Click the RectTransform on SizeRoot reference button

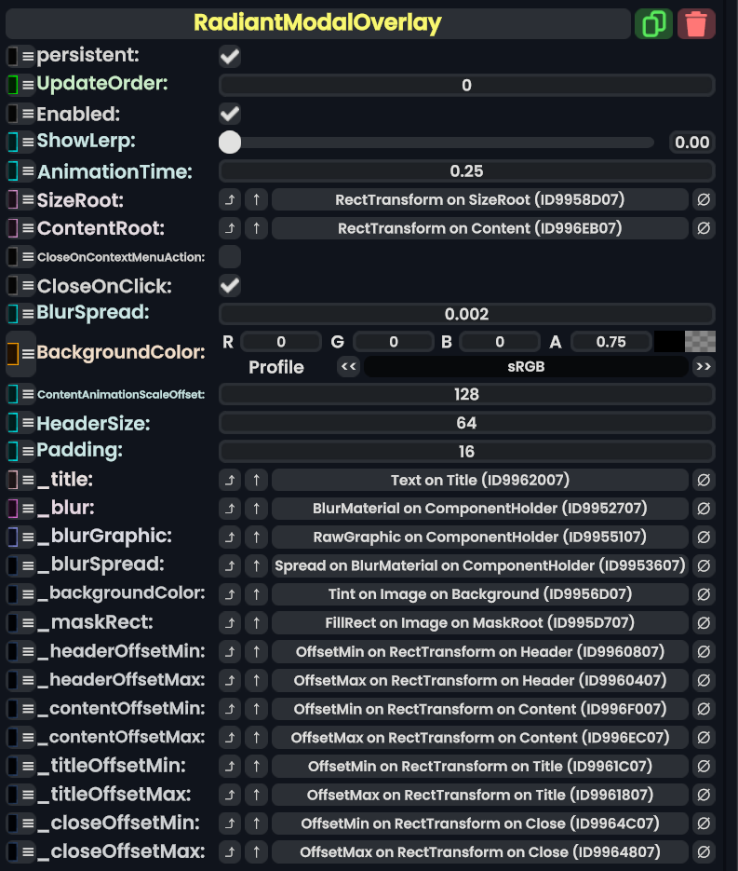[x=479, y=200]
